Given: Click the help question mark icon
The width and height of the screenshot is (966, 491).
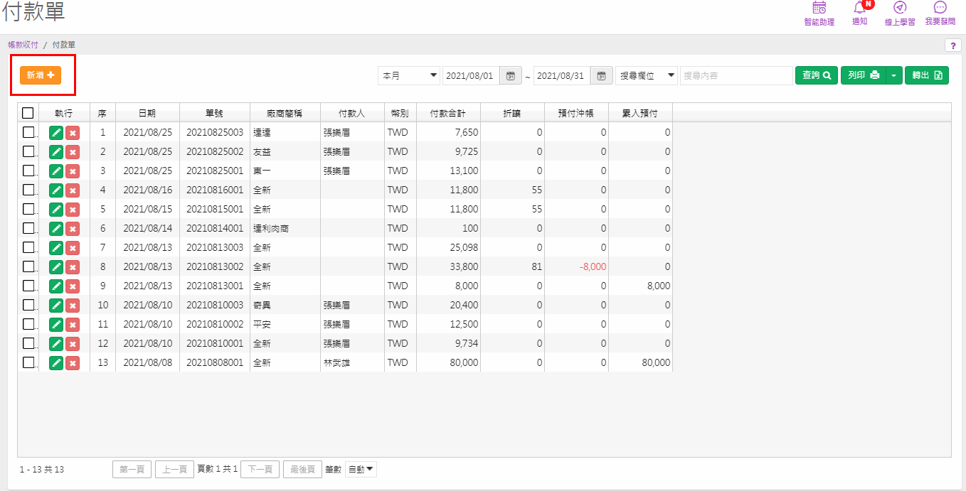Looking at the screenshot, I should [952, 45].
